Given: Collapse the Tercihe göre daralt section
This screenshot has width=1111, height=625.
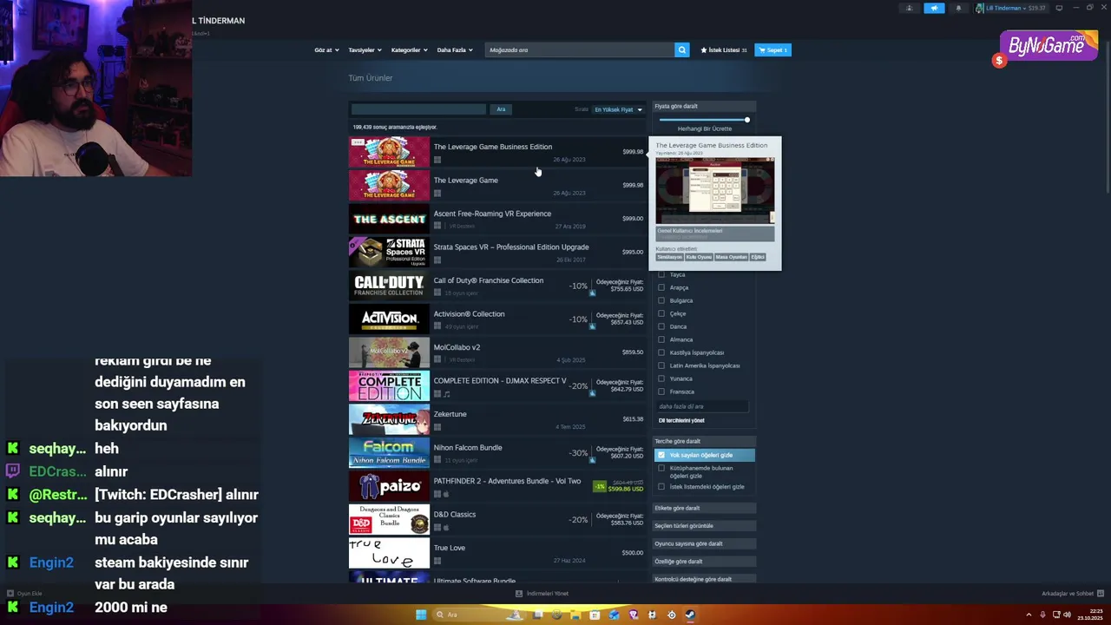Looking at the screenshot, I should (x=704, y=441).
